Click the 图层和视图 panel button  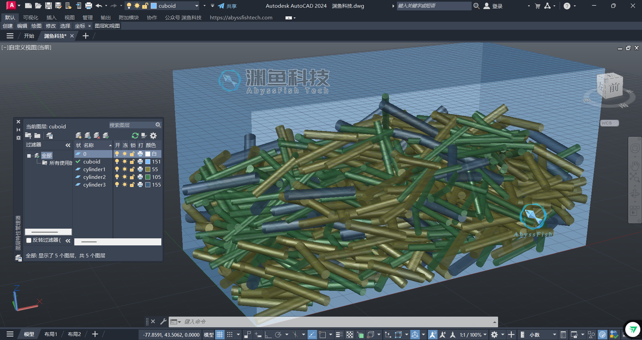107,26
